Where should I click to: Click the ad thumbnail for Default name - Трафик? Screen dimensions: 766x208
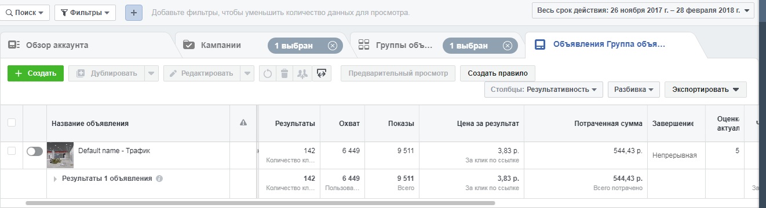pyautogui.click(x=60, y=155)
